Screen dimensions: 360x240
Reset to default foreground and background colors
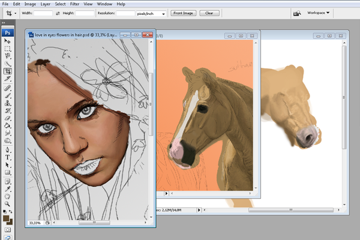(5, 212)
